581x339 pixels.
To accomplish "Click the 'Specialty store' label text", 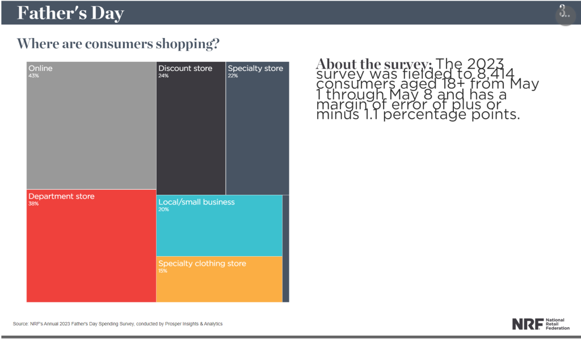I will pos(255,68).
